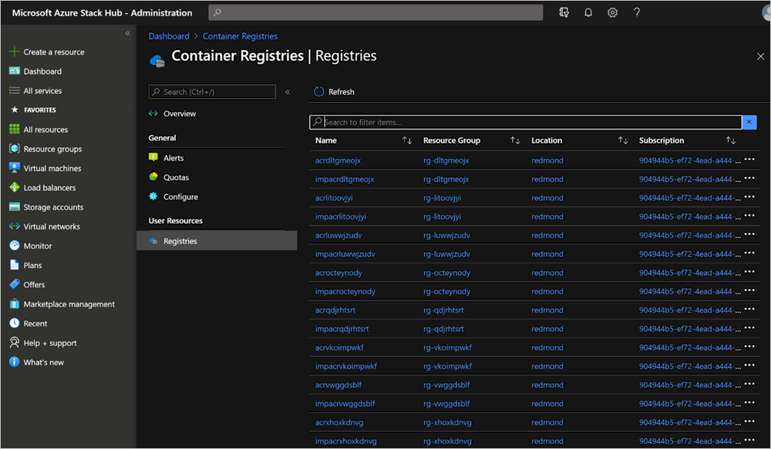Open Cloud Shell icon in top bar
This screenshot has width=771, height=449.
coord(564,12)
